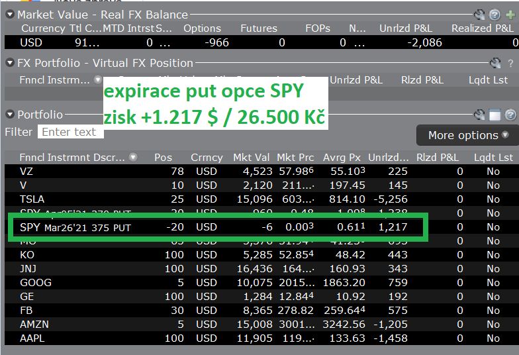Image resolution: width=519 pixels, height=355 pixels.
Task: Open the More options dropdown
Action: [467, 135]
